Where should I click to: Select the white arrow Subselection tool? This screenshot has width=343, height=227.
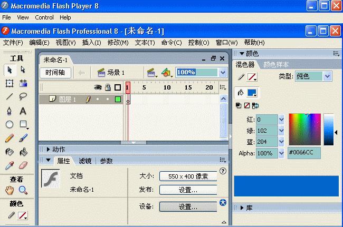click(x=23, y=70)
